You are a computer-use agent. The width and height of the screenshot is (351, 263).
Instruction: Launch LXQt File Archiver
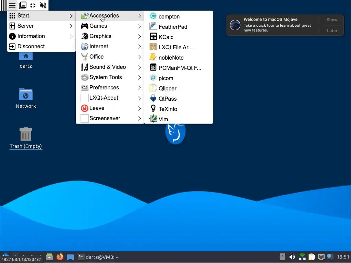pyautogui.click(x=178, y=47)
